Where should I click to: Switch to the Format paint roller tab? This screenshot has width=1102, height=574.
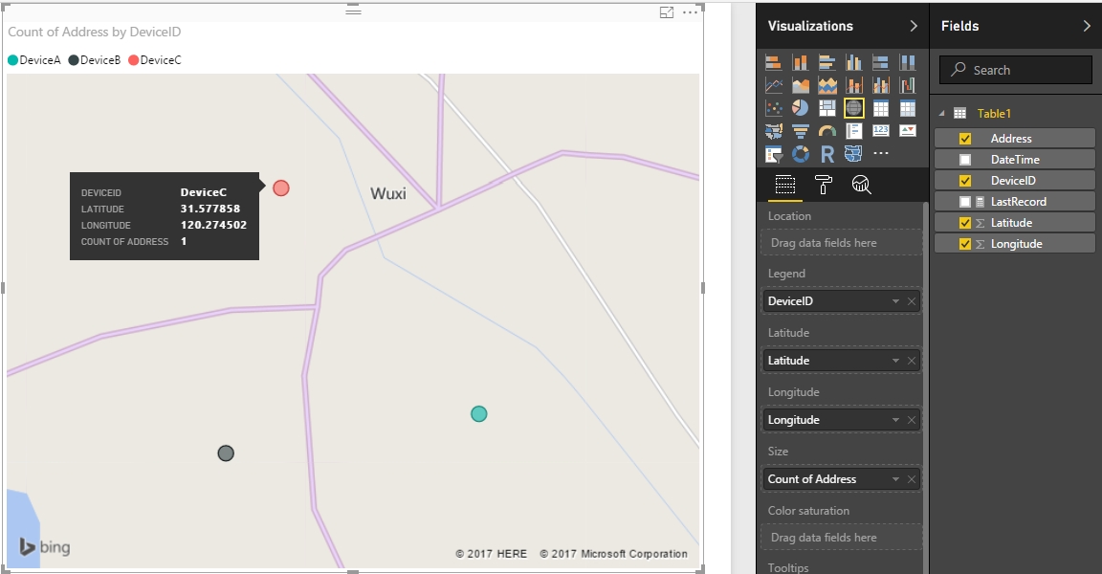(x=823, y=185)
